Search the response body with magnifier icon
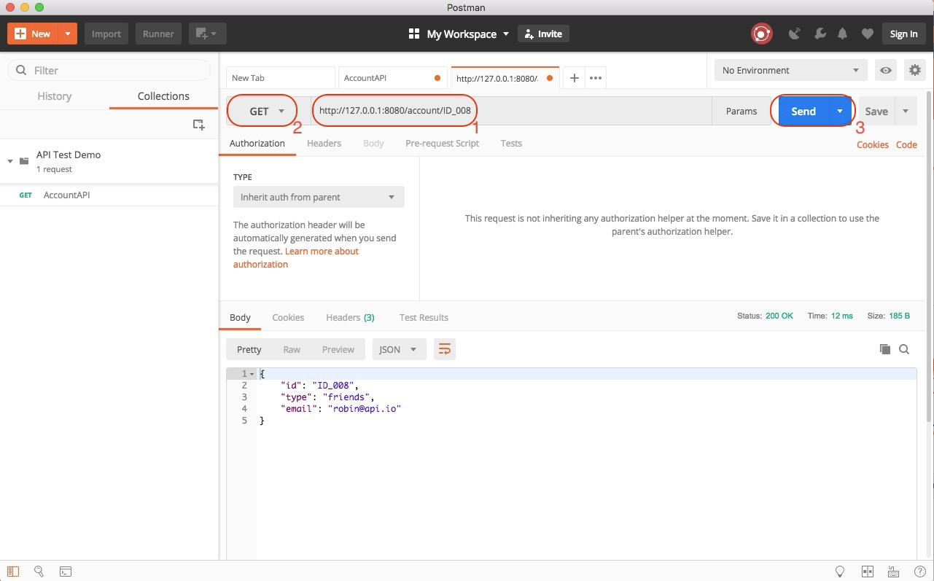This screenshot has width=934, height=581. (x=904, y=349)
